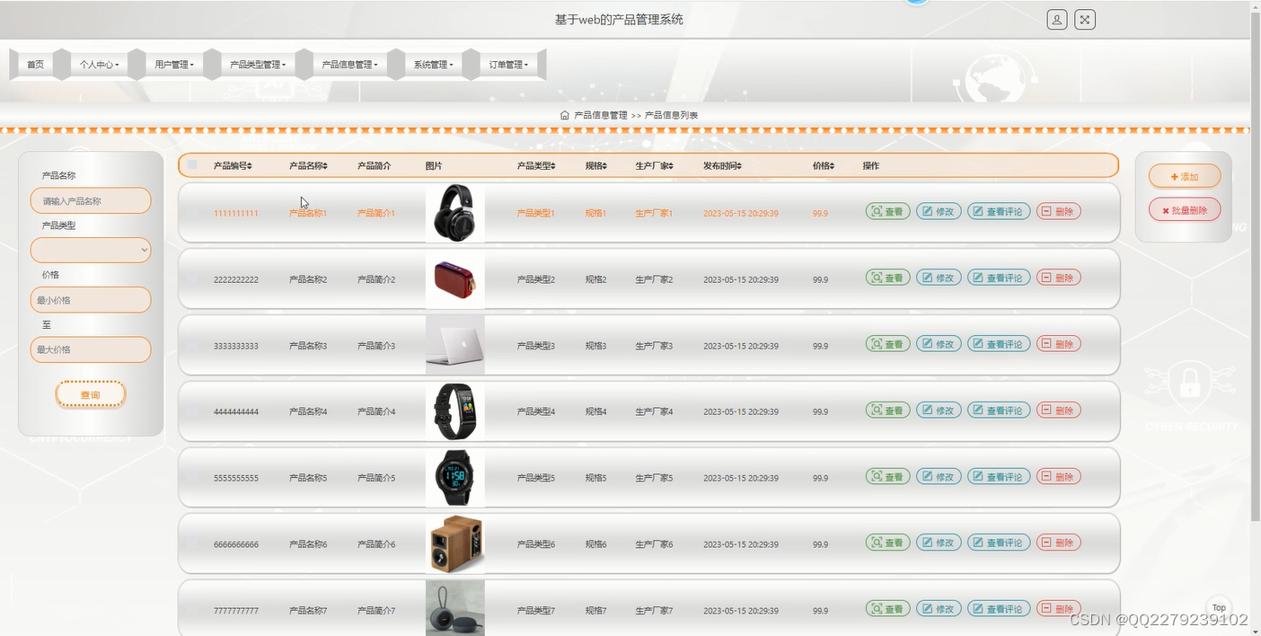The width and height of the screenshot is (1261, 636).
Task: Click the 删除 delete icon on product 5555555555
Action: [1058, 476]
